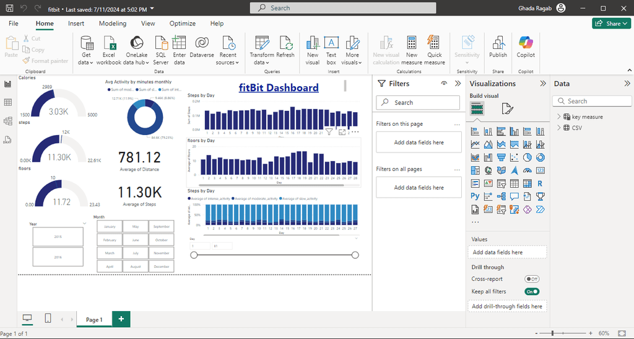Select the pie chart visual
This screenshot has width=634, height=339.
(x=527, y=157)
